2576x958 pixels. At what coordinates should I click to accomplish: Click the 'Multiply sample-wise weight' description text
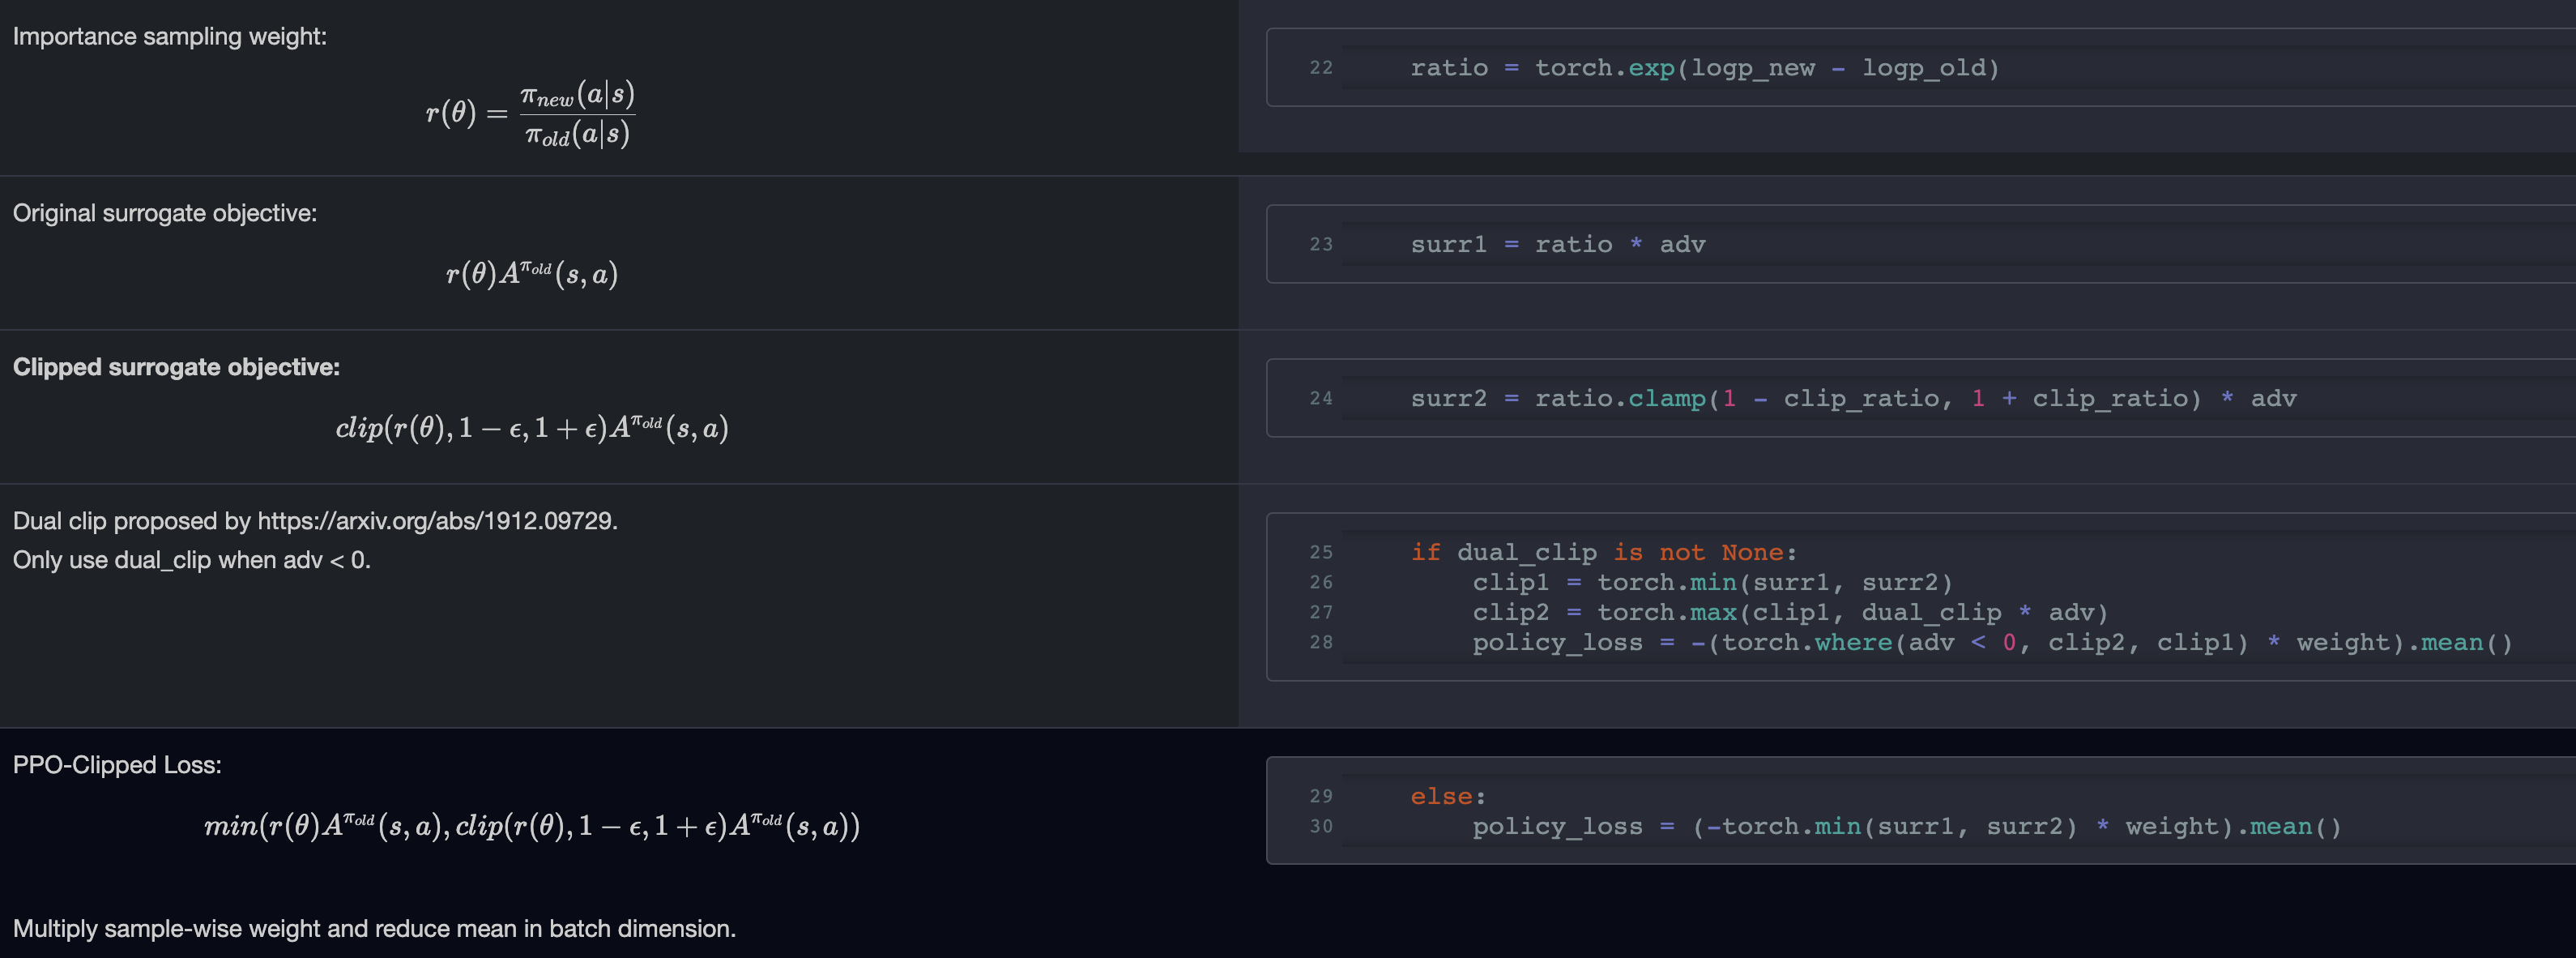tap(373, 928)
